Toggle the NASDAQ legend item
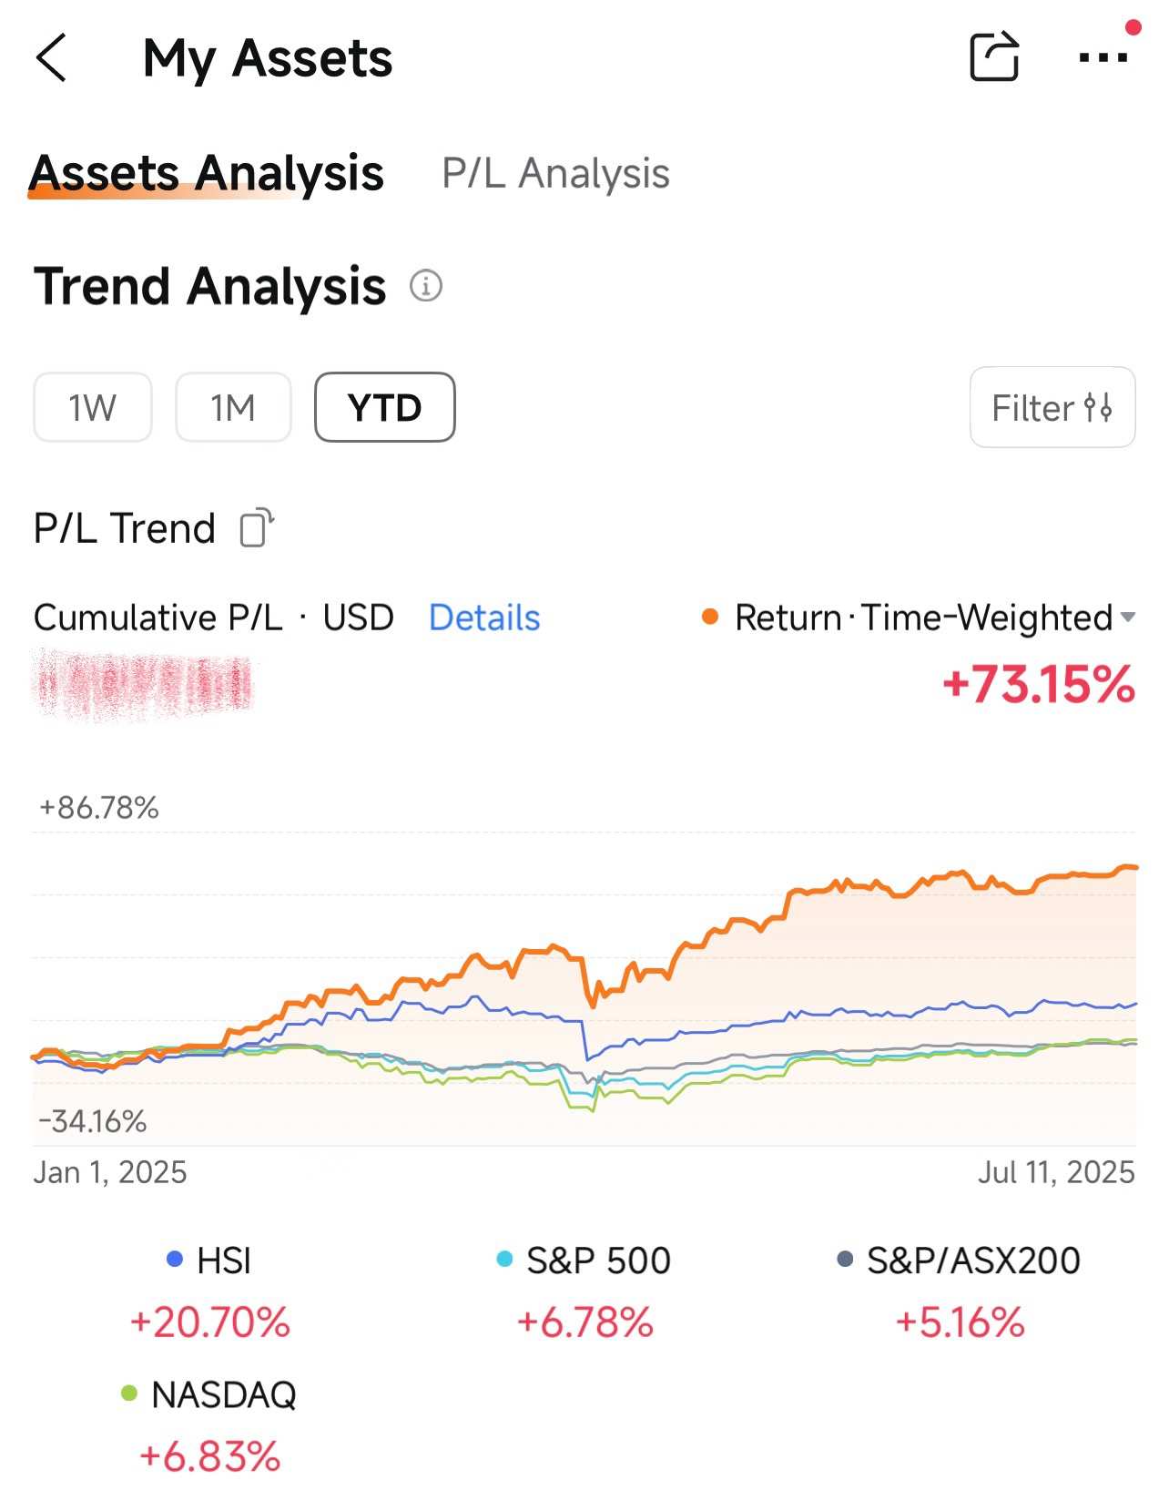 pos(209,1394)
